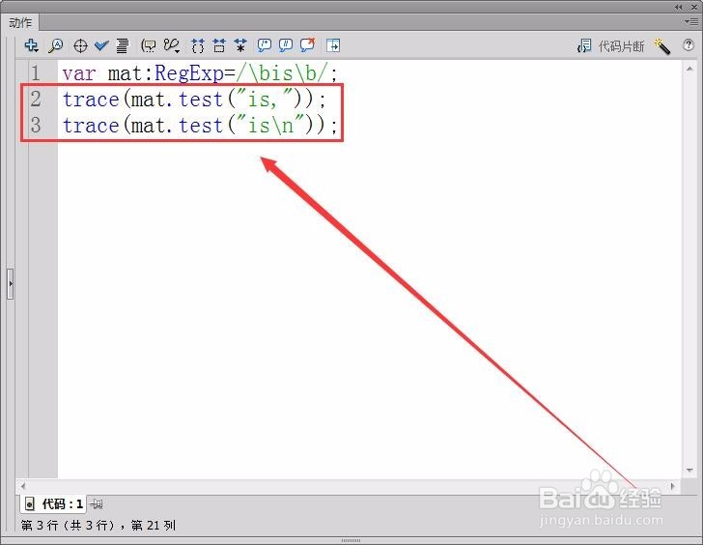Click on the 'RegExp' type text
703x545 pixels.
(x=188, y=73)
